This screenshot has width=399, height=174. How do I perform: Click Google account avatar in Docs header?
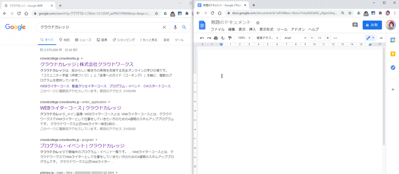point(390,25)
